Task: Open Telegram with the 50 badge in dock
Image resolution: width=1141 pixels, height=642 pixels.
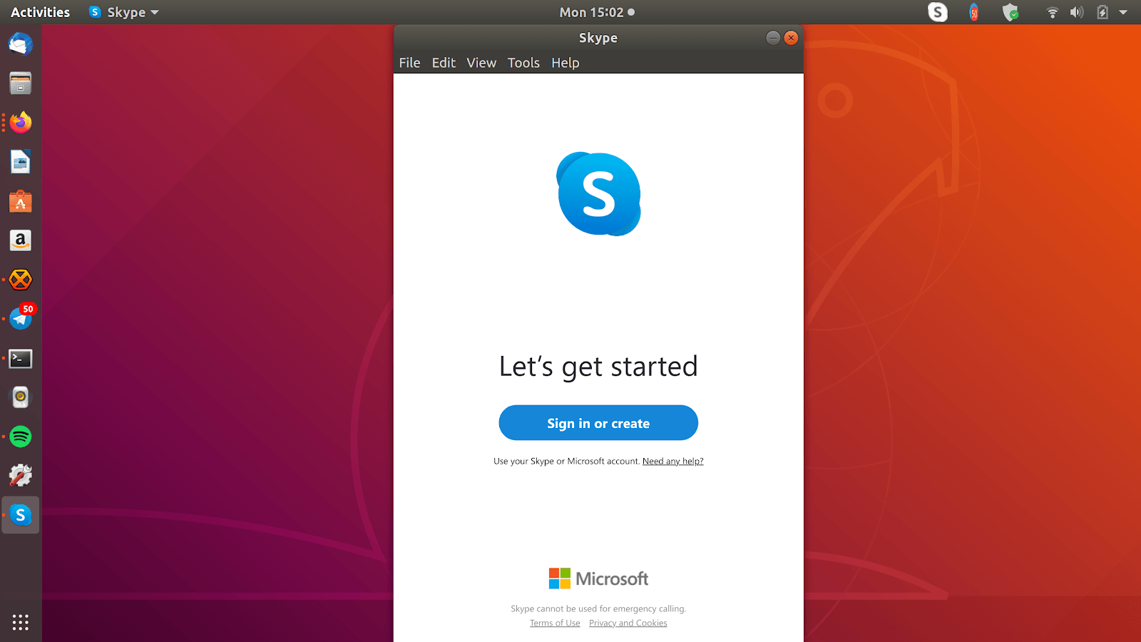Action: click(20, 318)
